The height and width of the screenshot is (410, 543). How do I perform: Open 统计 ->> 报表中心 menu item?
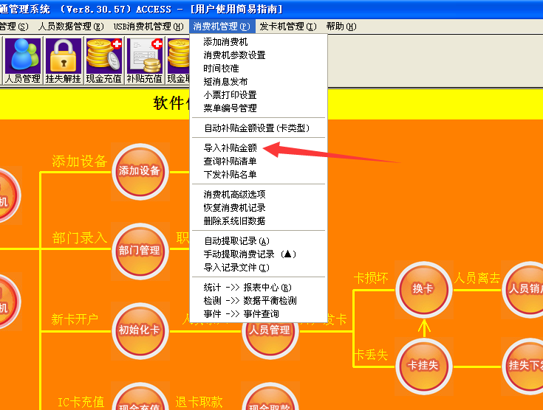(247, 288)
